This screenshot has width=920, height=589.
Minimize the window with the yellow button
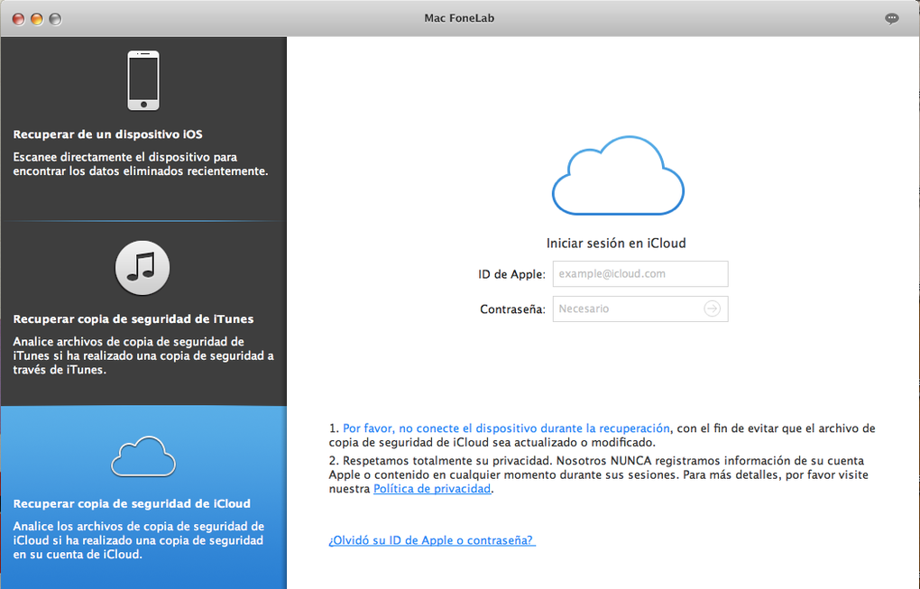36,19
